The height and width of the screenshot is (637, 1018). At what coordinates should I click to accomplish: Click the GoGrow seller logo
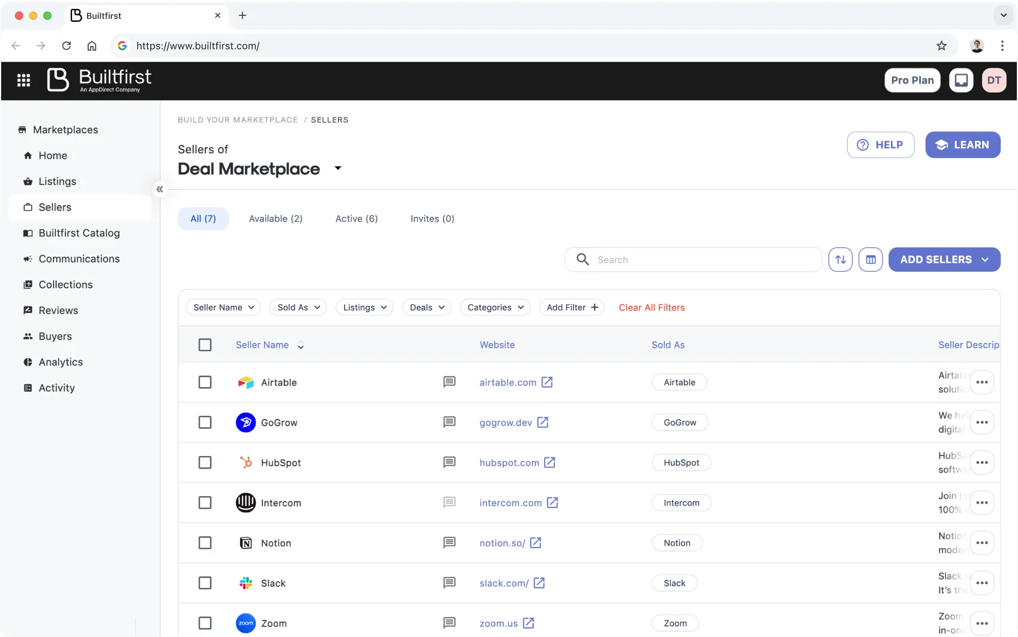click(x=246, y=423)
